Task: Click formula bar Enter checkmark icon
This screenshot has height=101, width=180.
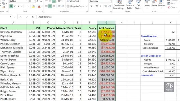Action: click(x=27, y=17)
